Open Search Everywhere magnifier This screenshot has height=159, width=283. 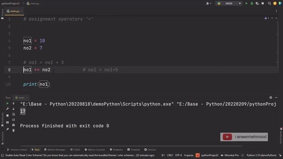269,3
